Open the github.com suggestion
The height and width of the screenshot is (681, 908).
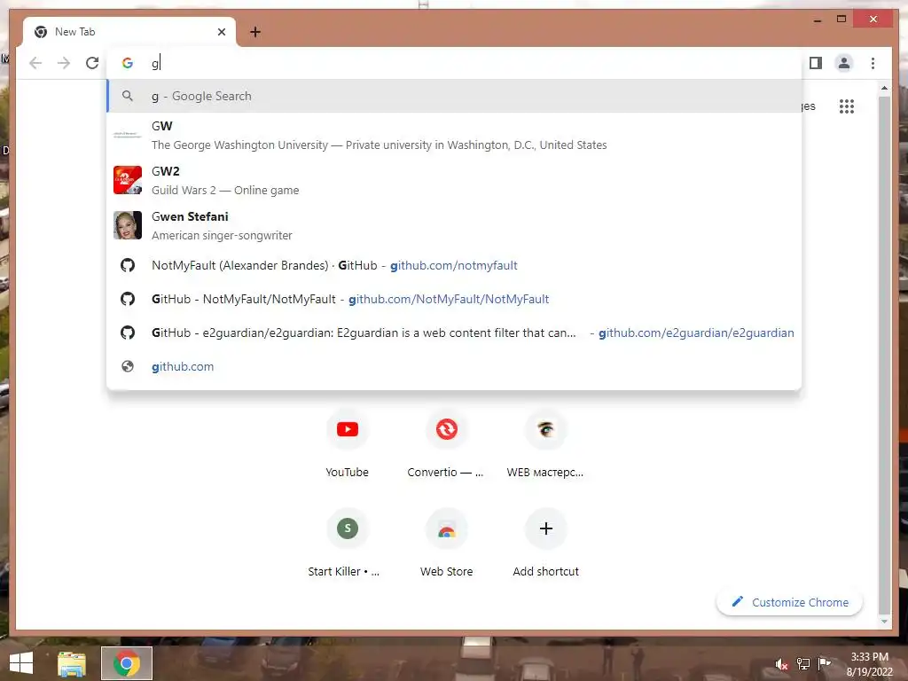(454, 366)
